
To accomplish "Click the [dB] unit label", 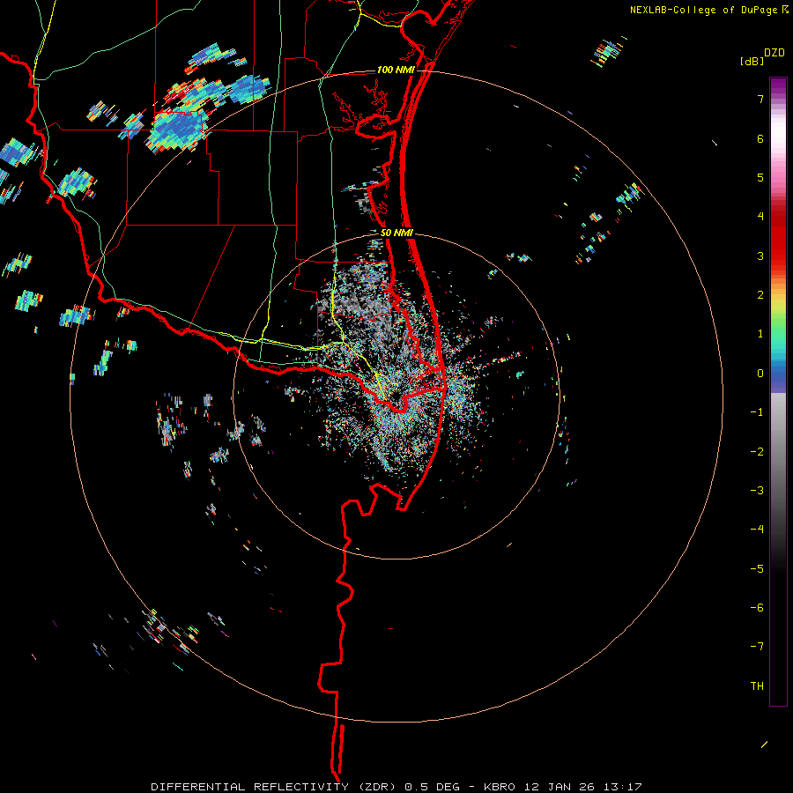I will click(x=752, y=61).
